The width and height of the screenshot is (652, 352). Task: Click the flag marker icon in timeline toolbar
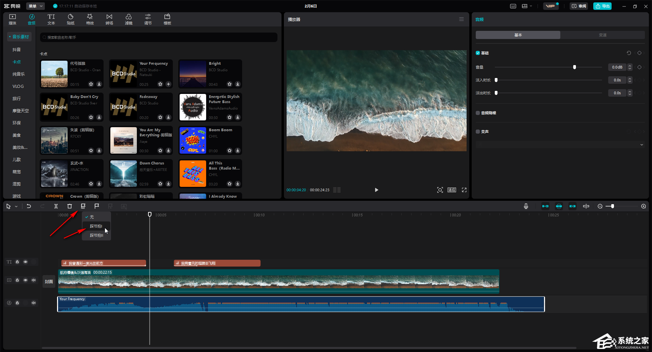click(97, 206)
